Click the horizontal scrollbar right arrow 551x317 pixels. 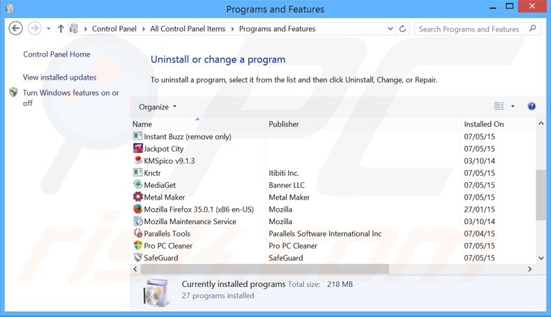[x=529, y=269]
